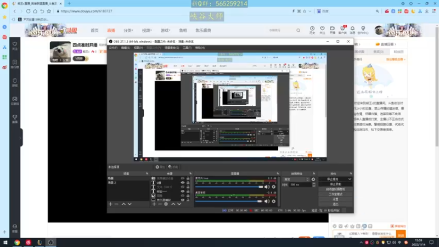The height and width of the screenshot is (247, 439).
Task: Remove source with the minus icon in Sources panel
Action: point(160,204)
